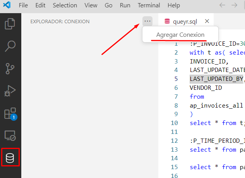
Task: Open the Explorer files view
Action: click(10, 24)
